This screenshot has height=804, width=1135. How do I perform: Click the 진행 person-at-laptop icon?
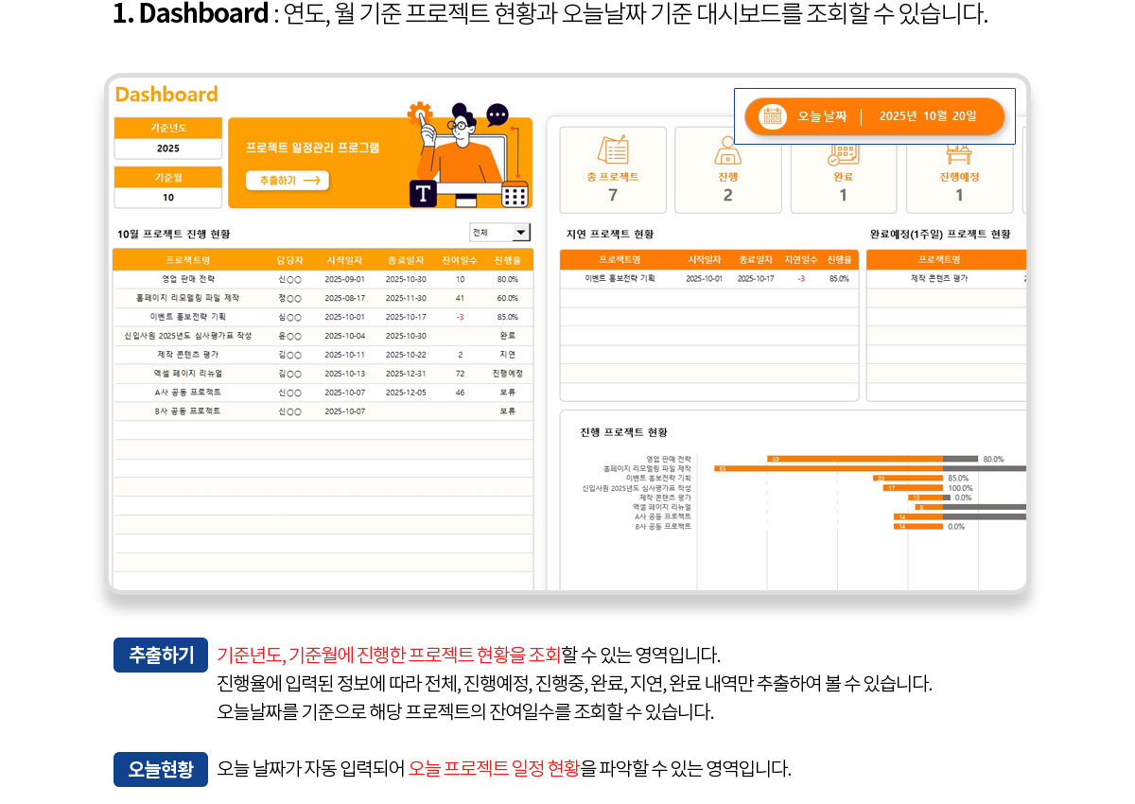click(x=727, y=150)
